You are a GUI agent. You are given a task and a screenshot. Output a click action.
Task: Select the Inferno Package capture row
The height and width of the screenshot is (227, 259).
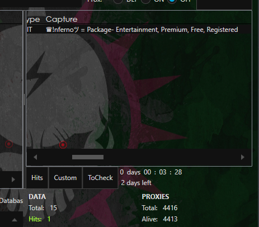pos(139,30)
